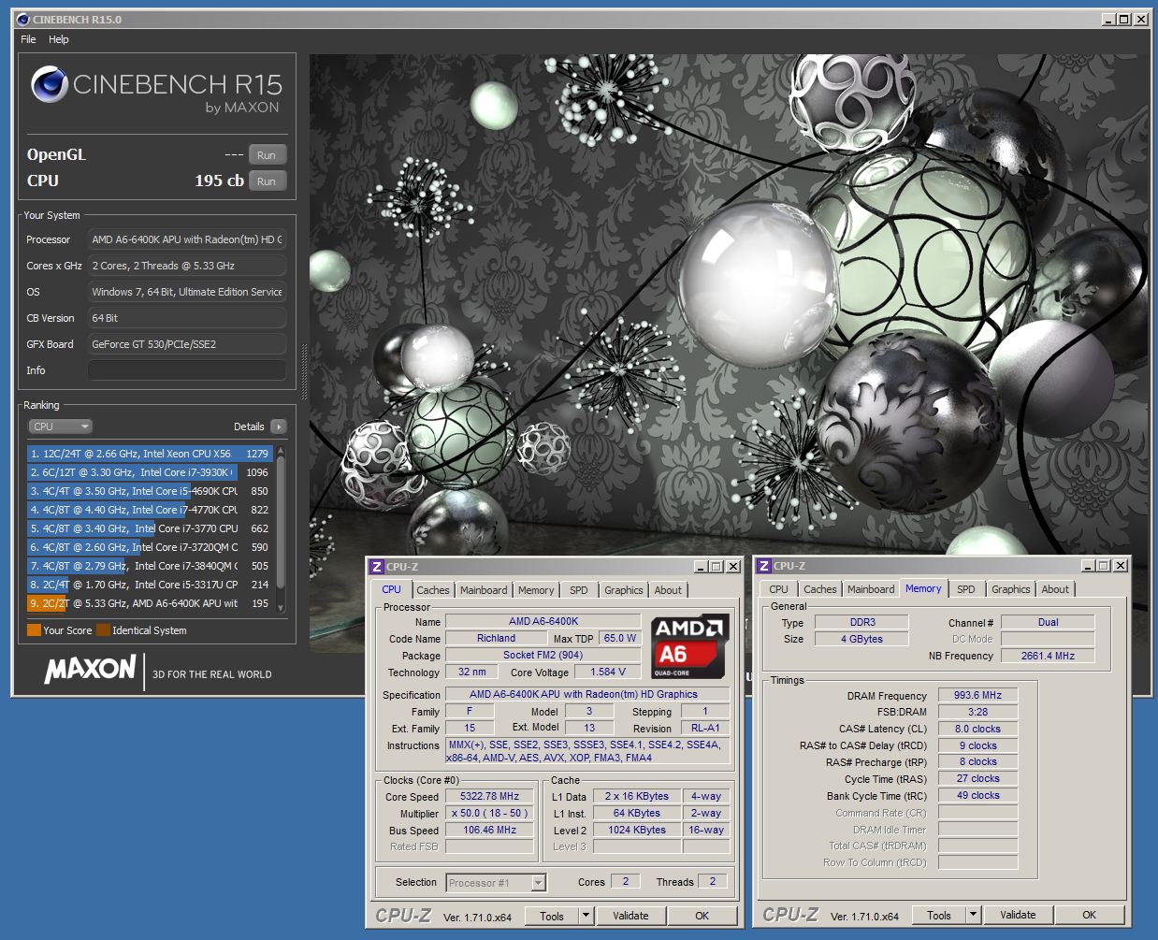Click the Cinebench R15 sphere logo

click(50, 85)
